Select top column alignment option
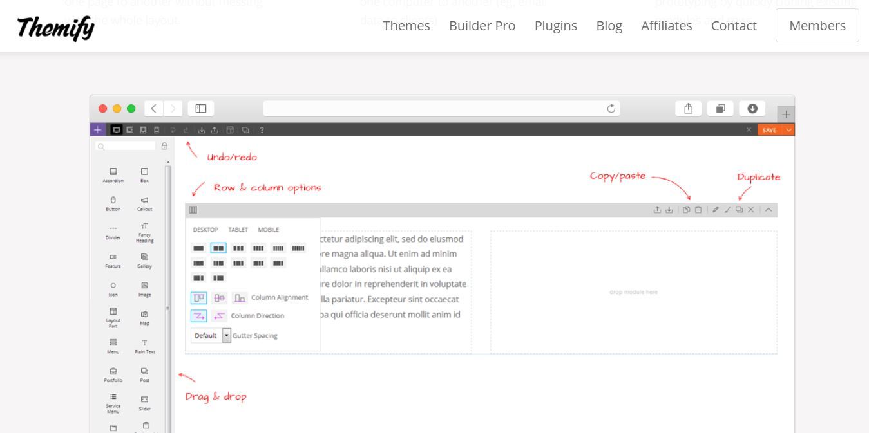This screenshot has height=433, width=869. [x=198, y=298]
